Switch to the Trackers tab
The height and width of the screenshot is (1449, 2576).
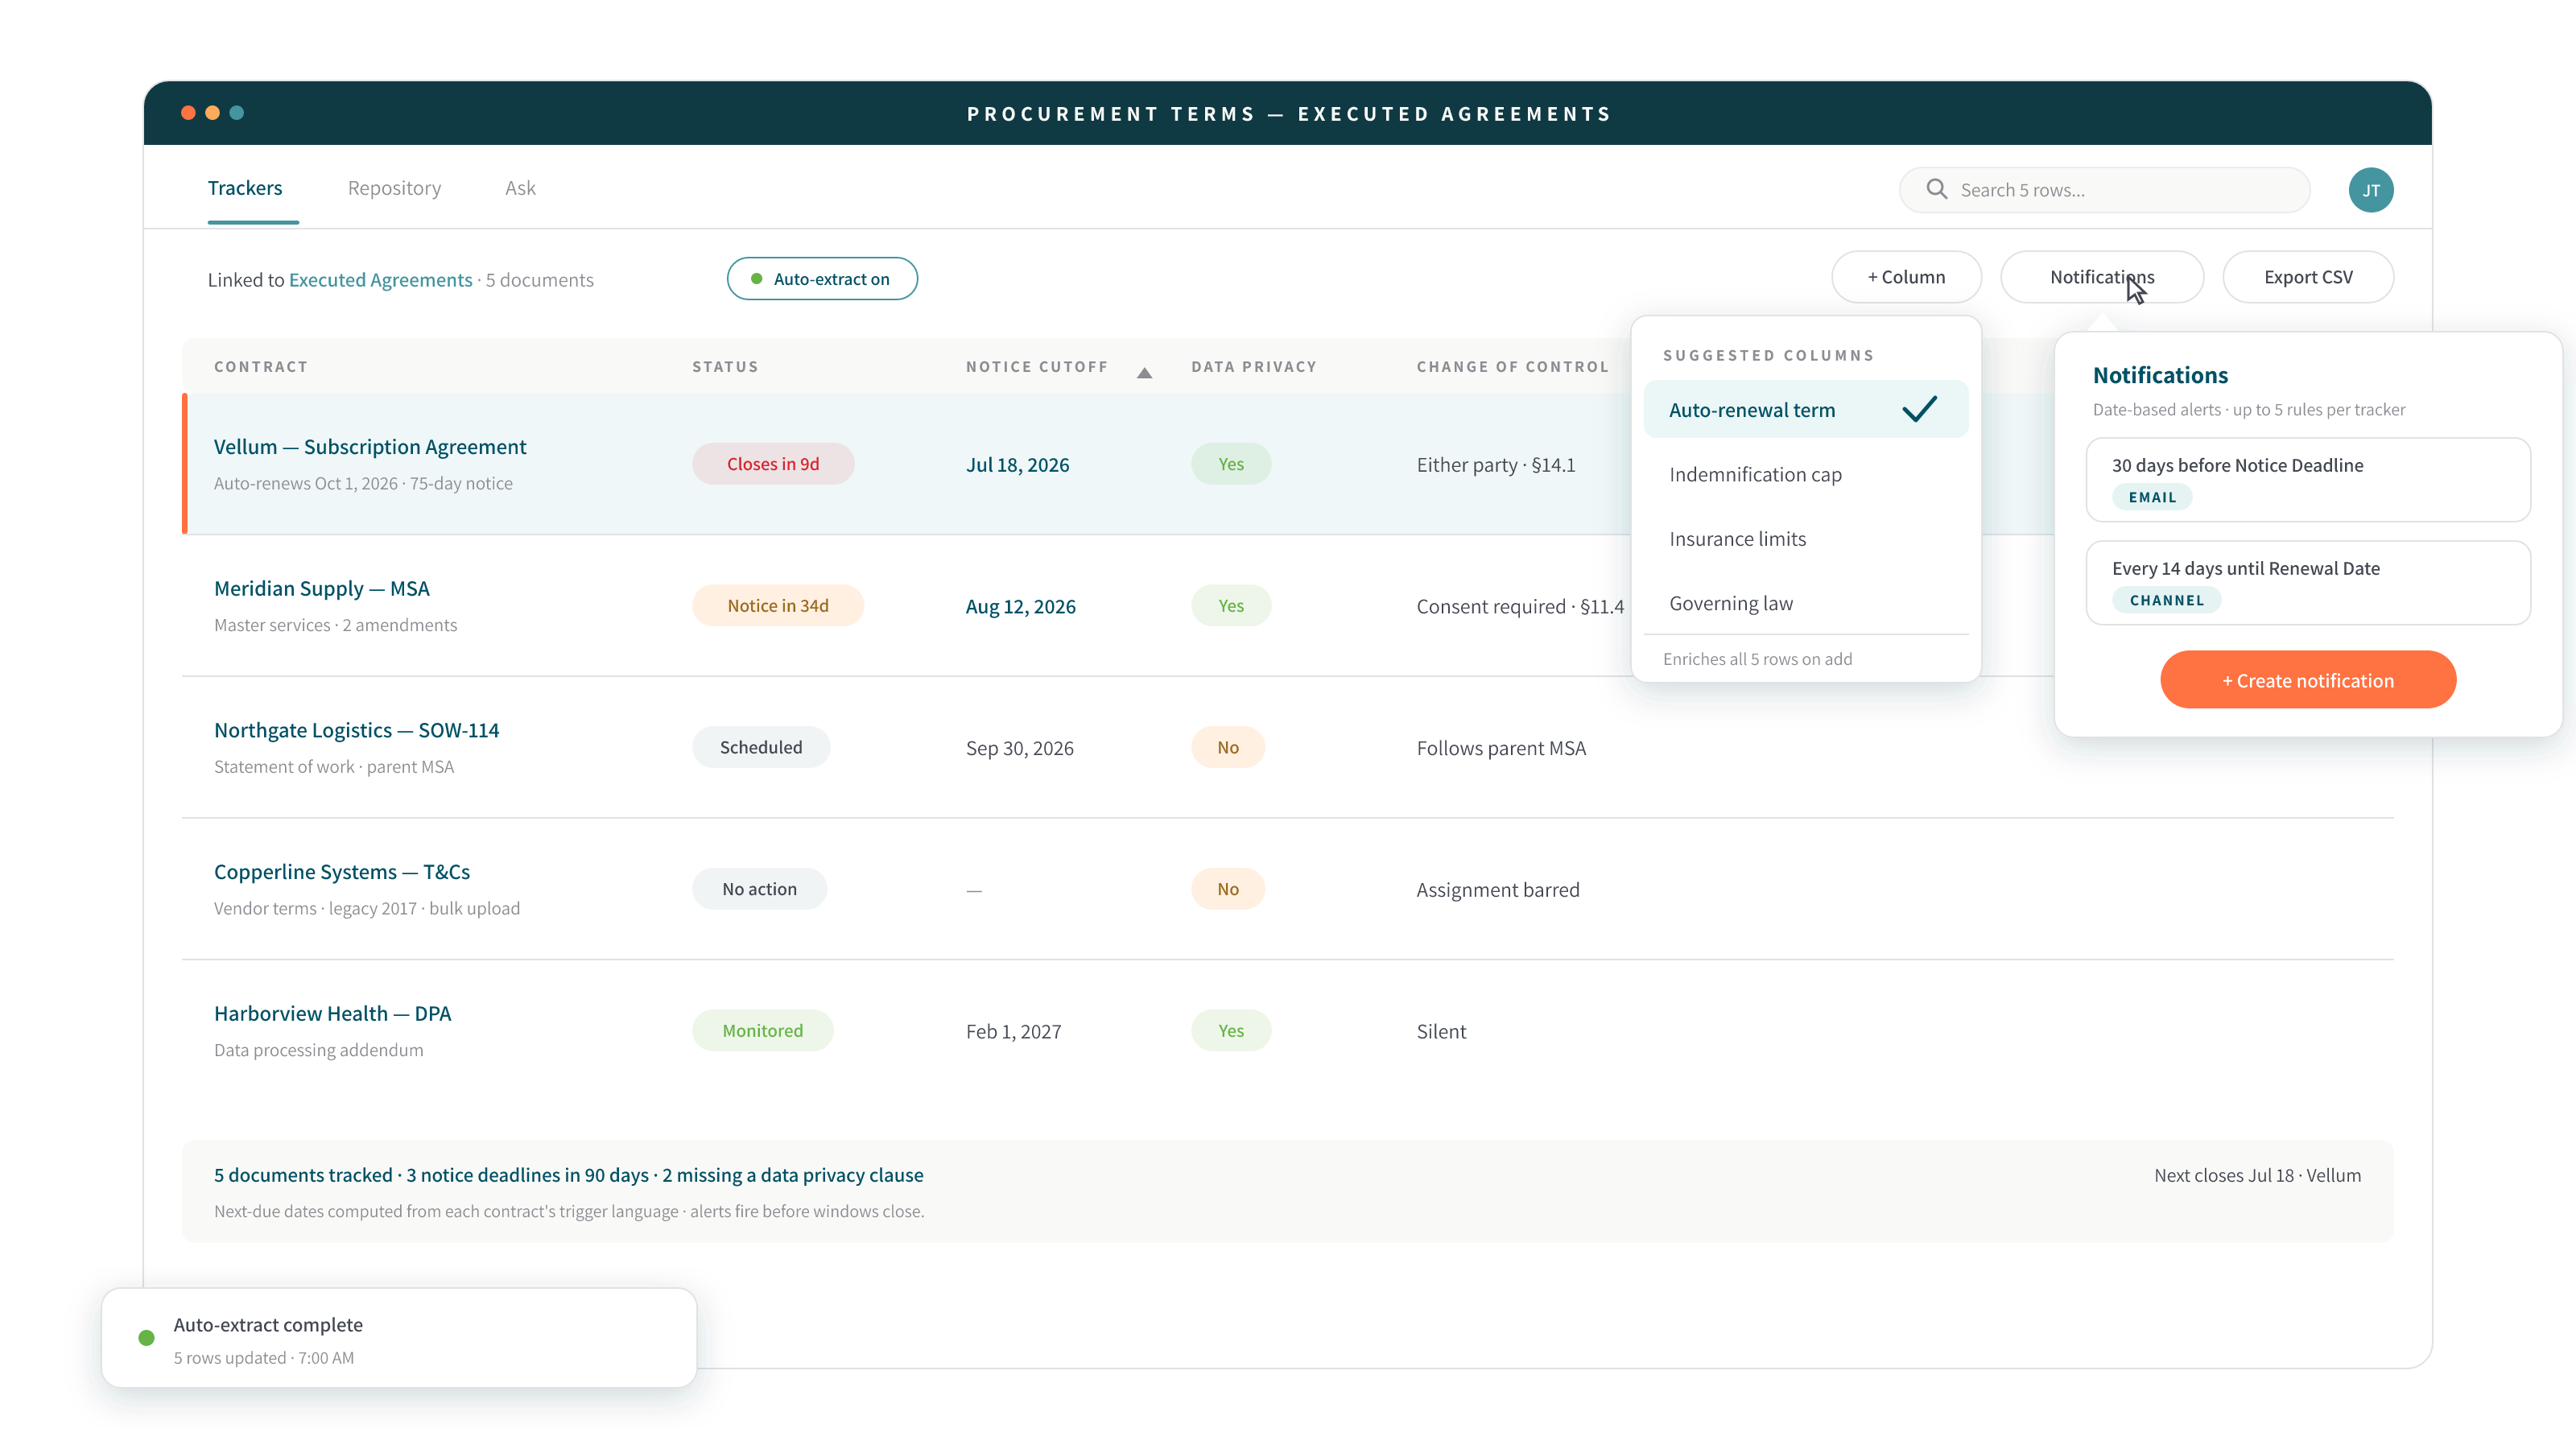click(245, 188)
